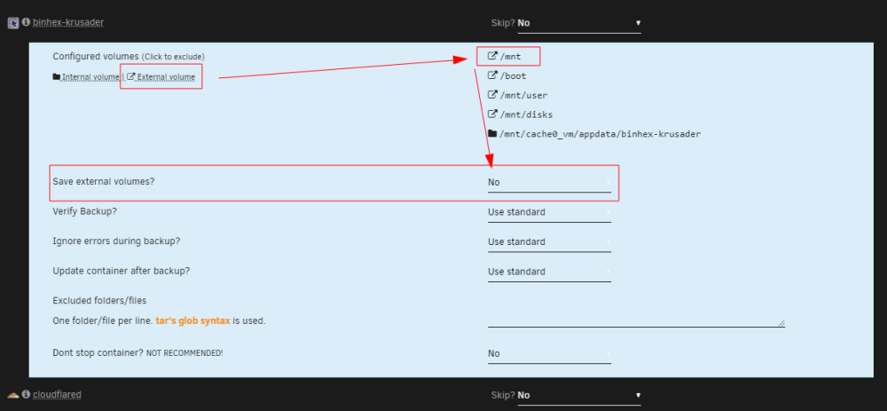Expand the Ignore errors during backup dropdown

(x=549, y=241)
